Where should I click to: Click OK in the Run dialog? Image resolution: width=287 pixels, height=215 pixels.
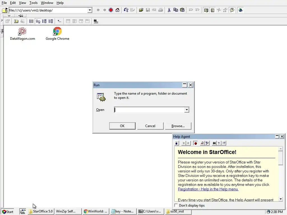(x=122, y=126)
